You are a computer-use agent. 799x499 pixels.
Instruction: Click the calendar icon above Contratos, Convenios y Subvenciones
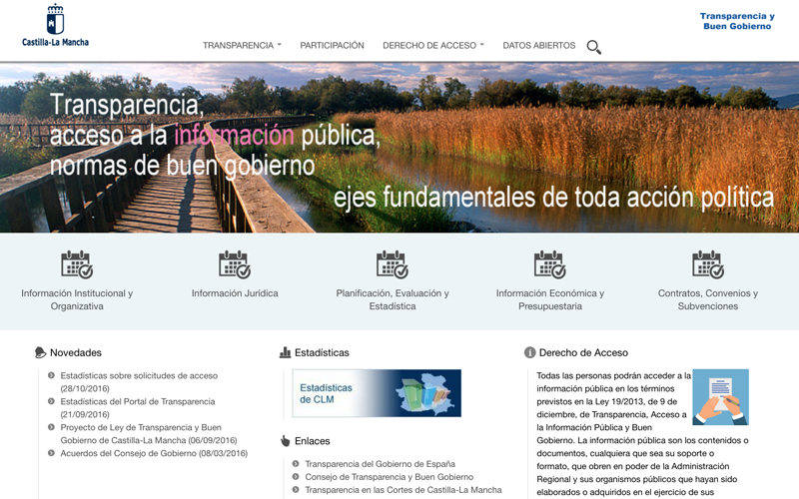coord(708,264)
